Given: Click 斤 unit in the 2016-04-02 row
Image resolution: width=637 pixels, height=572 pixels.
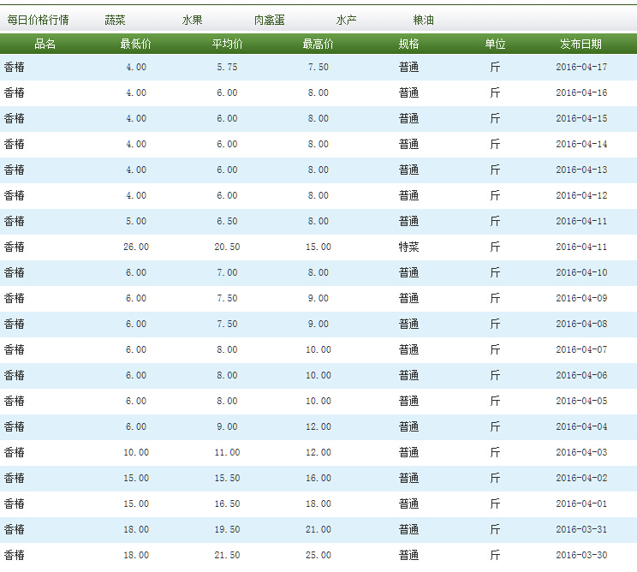Looking at the screenshot, I should 495,478.
